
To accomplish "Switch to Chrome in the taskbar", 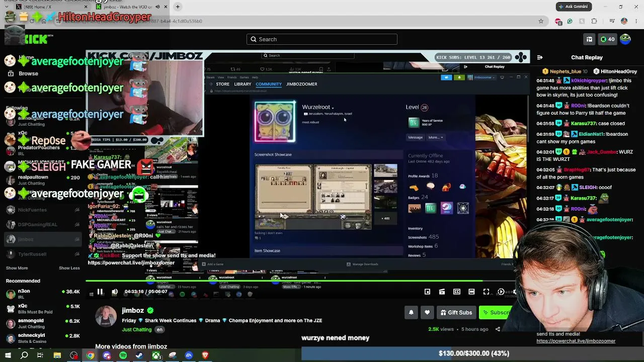I will point(90,355).
